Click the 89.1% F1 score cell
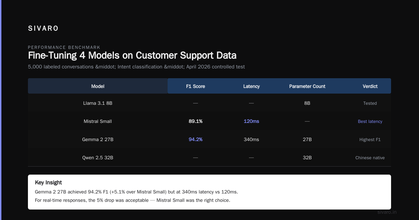This screenshot has width=419, height=220. [196, 122]
